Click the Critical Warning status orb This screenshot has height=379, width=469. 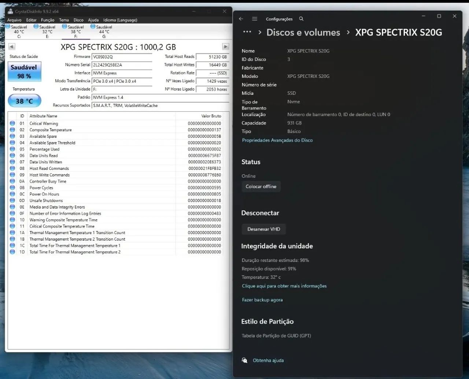click(x=12, y=123)
